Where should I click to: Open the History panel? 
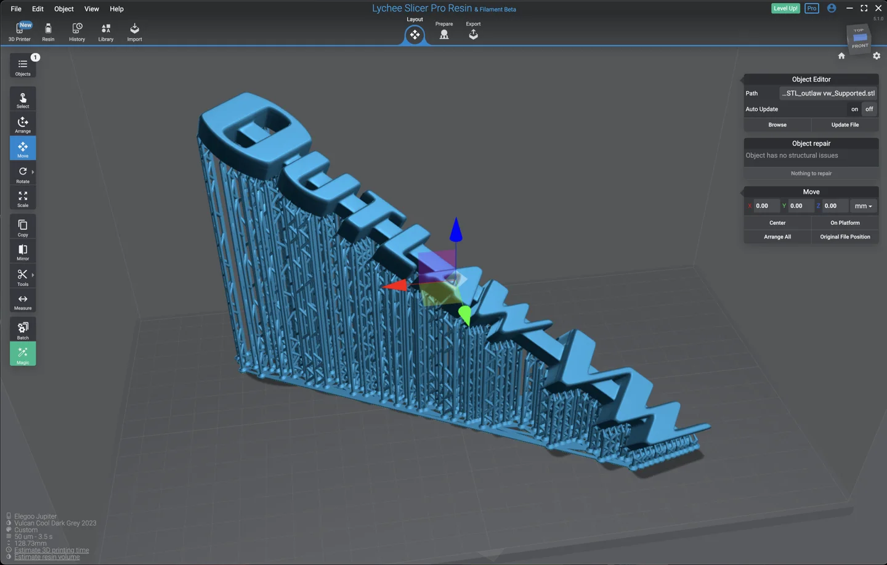pos(77,31)
